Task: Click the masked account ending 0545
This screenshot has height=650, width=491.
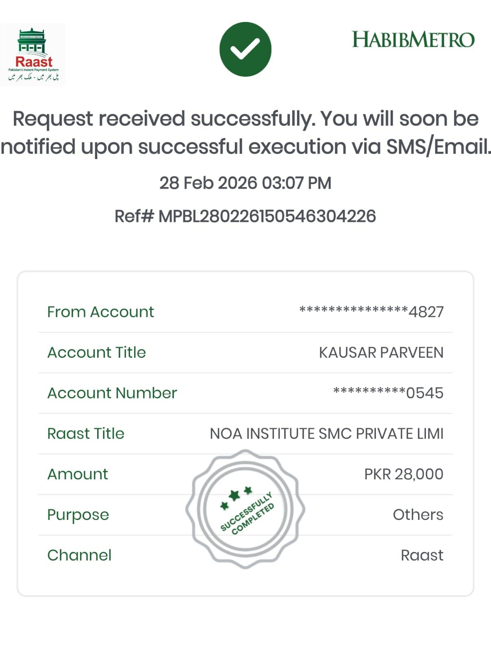Action: [388, 393]
